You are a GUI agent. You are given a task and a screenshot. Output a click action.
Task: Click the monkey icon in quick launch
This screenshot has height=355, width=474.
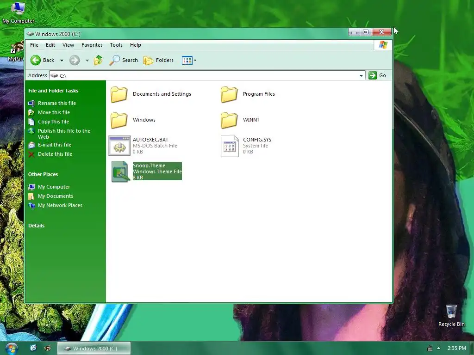48,348
